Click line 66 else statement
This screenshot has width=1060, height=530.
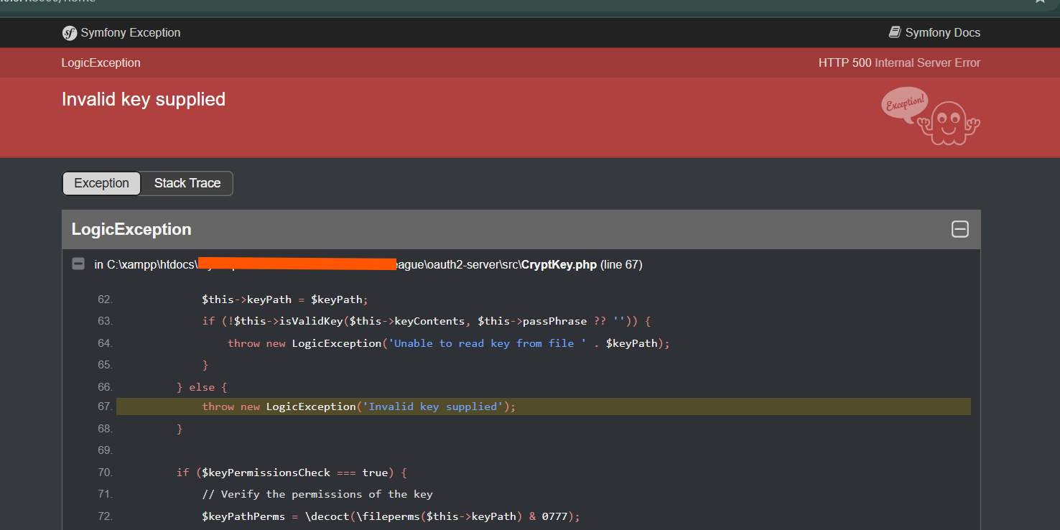(x=202, y=387)
